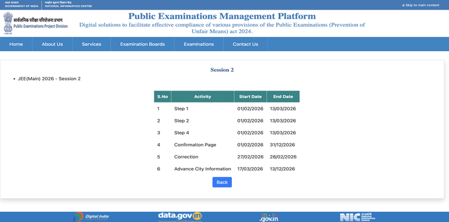Go to the Home menu item
Image resolution: width=449 pixels, height=222 pixels.
click(16, 44)
